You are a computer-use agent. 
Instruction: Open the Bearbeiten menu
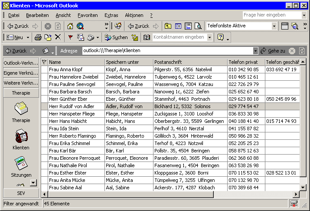click(37, 15)
